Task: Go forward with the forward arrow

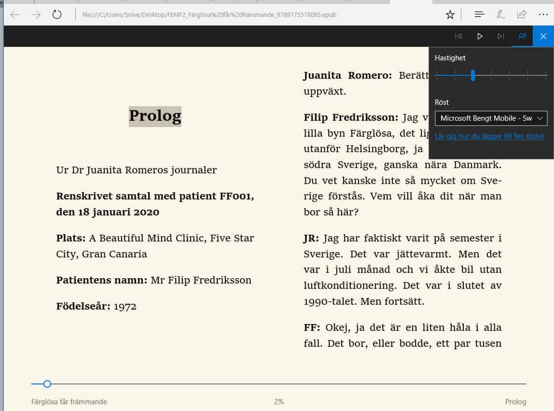Action: coord(36,15)
